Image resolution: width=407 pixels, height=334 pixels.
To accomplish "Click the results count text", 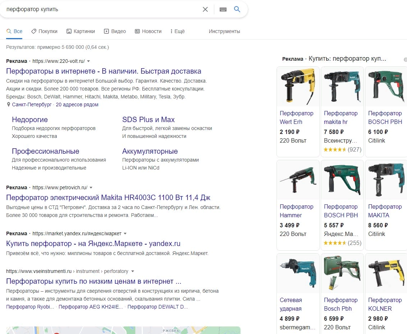I will 58,47.
